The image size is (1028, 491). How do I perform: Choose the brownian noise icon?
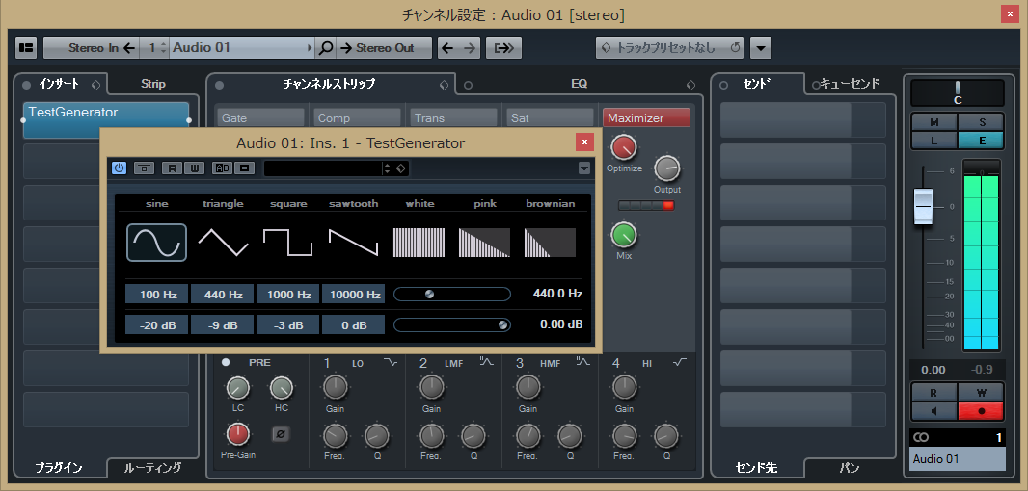(550, 242)
